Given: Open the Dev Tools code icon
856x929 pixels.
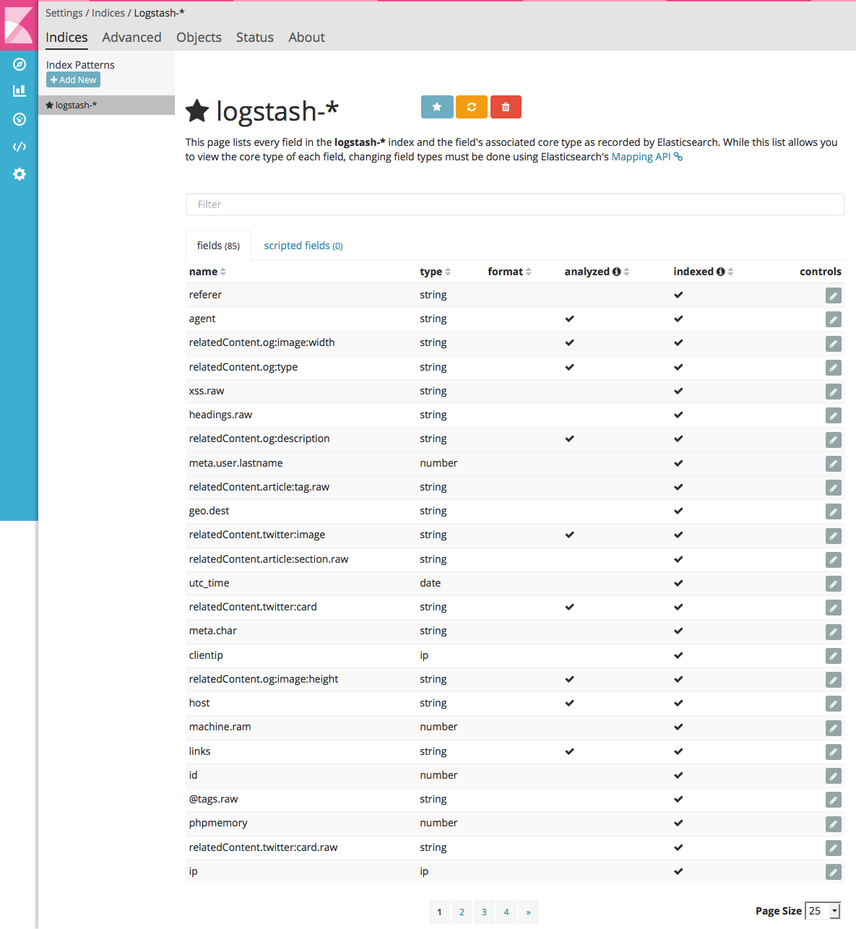Looking at the screenshot, I should 20,147.
